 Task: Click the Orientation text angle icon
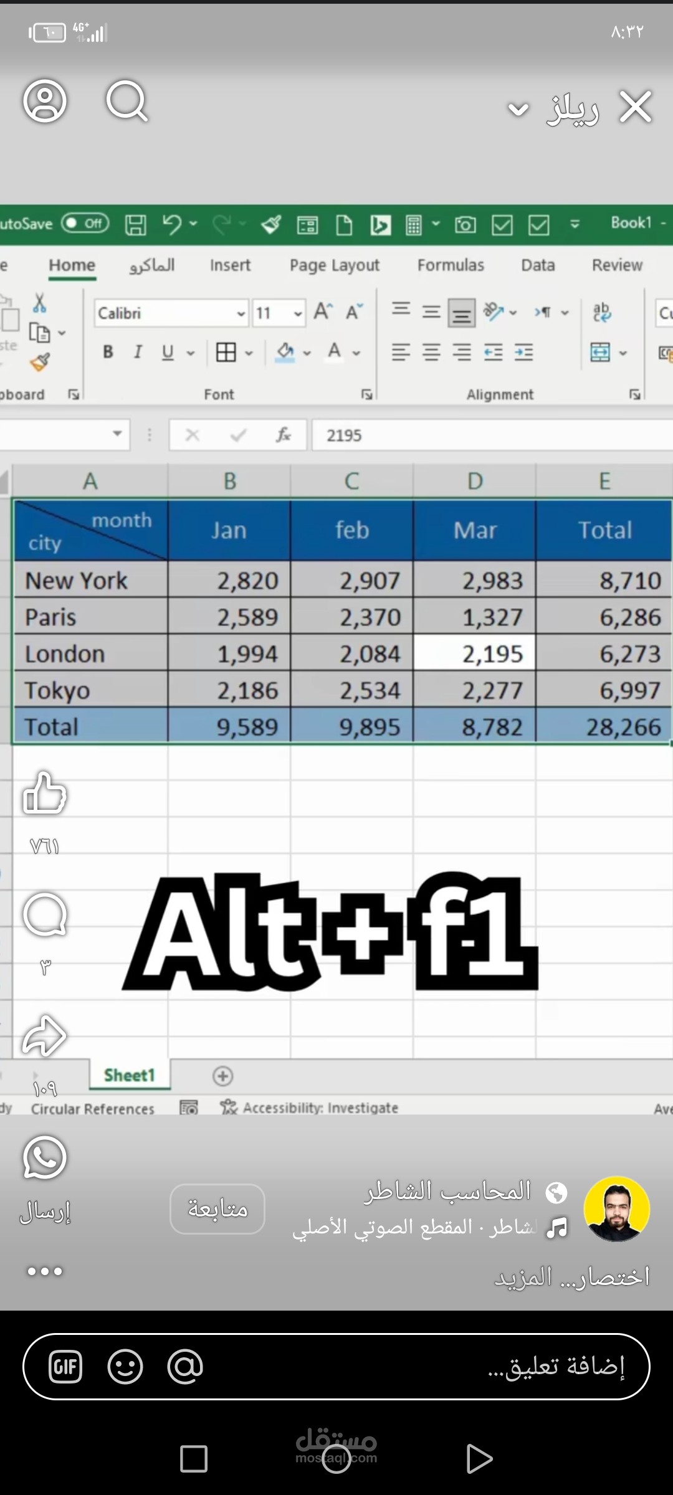tap(494, 311)
